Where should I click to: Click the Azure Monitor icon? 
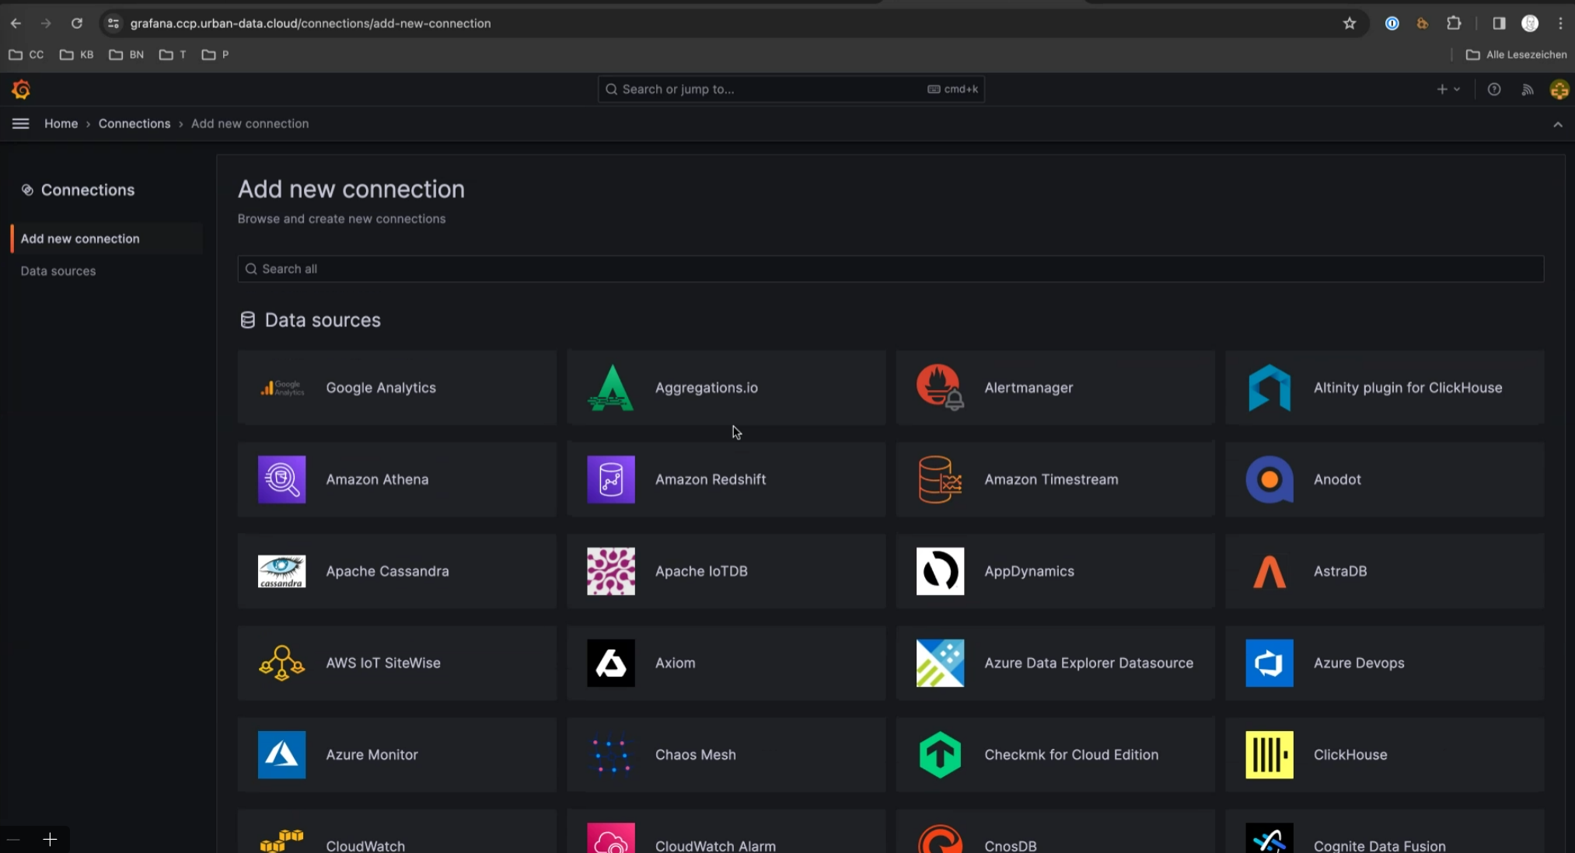click(x=281, y=754)
